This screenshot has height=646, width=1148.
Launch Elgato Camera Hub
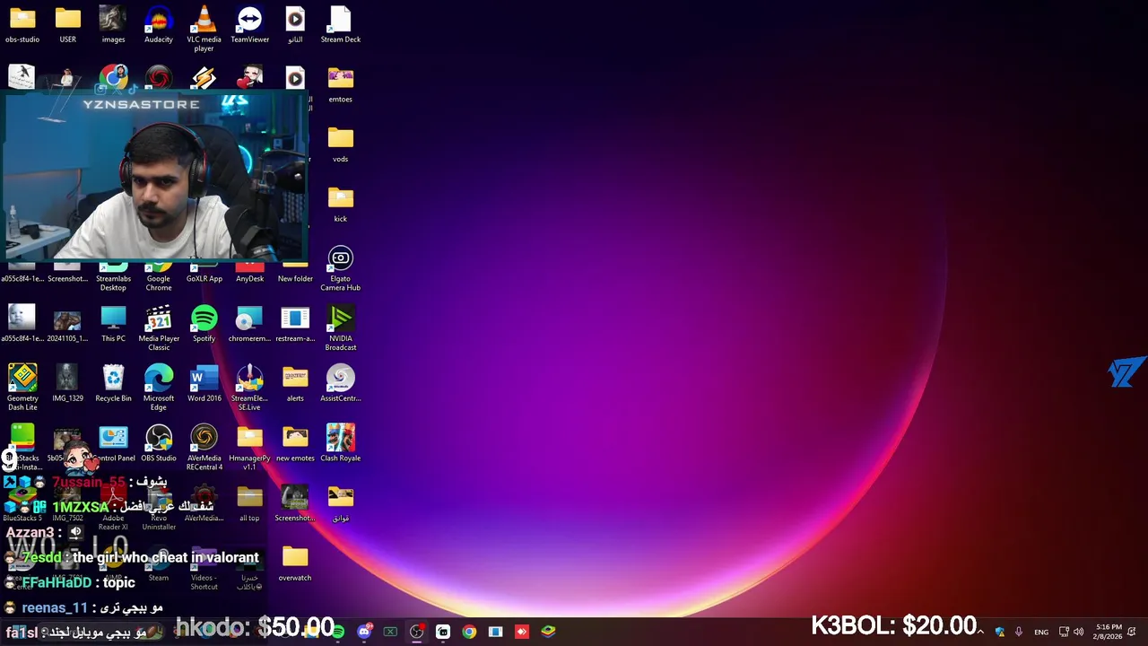point(341,268)
